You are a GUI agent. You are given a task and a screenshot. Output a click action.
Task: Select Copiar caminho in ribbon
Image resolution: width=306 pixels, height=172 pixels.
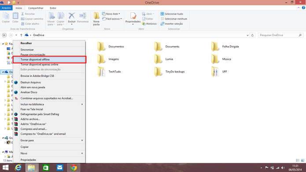click(x=32, y=19)
